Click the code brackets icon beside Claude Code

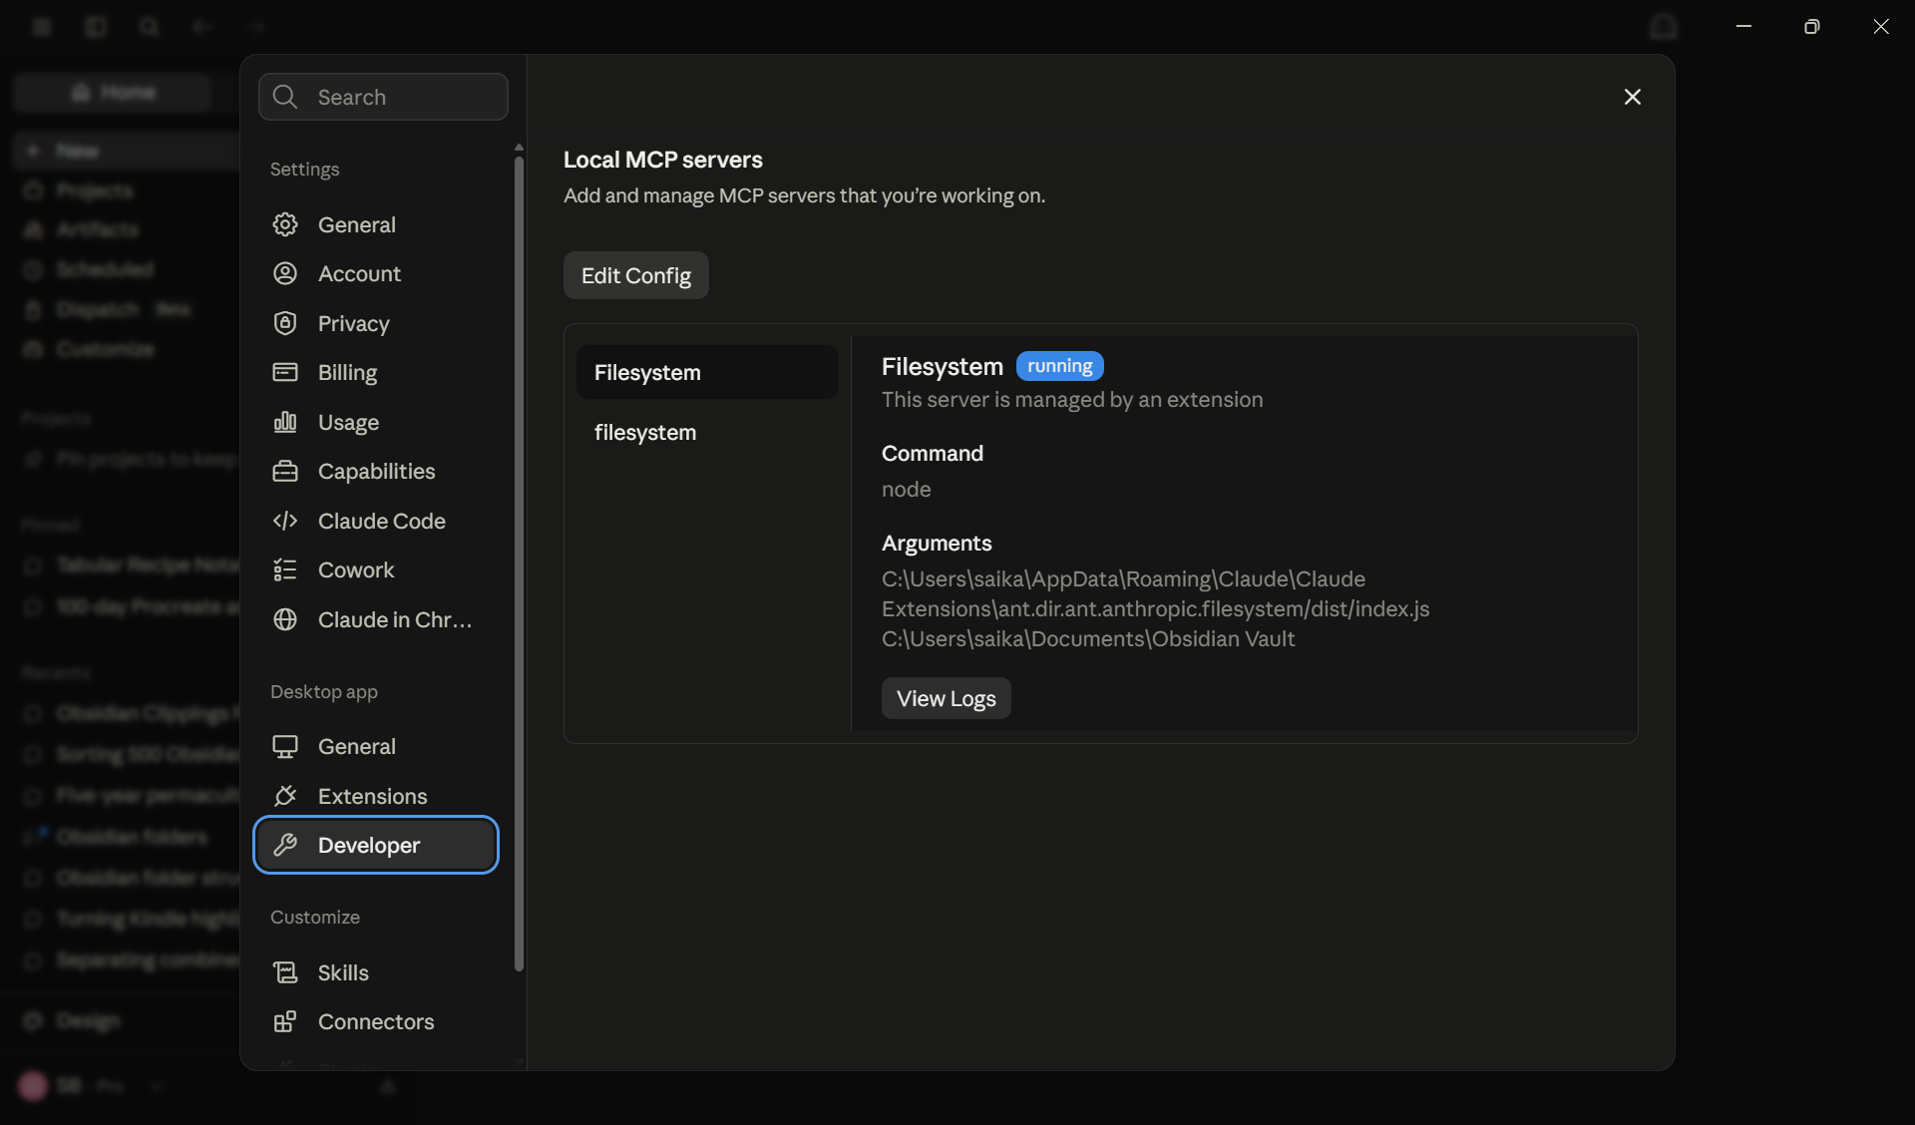coord(285,521)
